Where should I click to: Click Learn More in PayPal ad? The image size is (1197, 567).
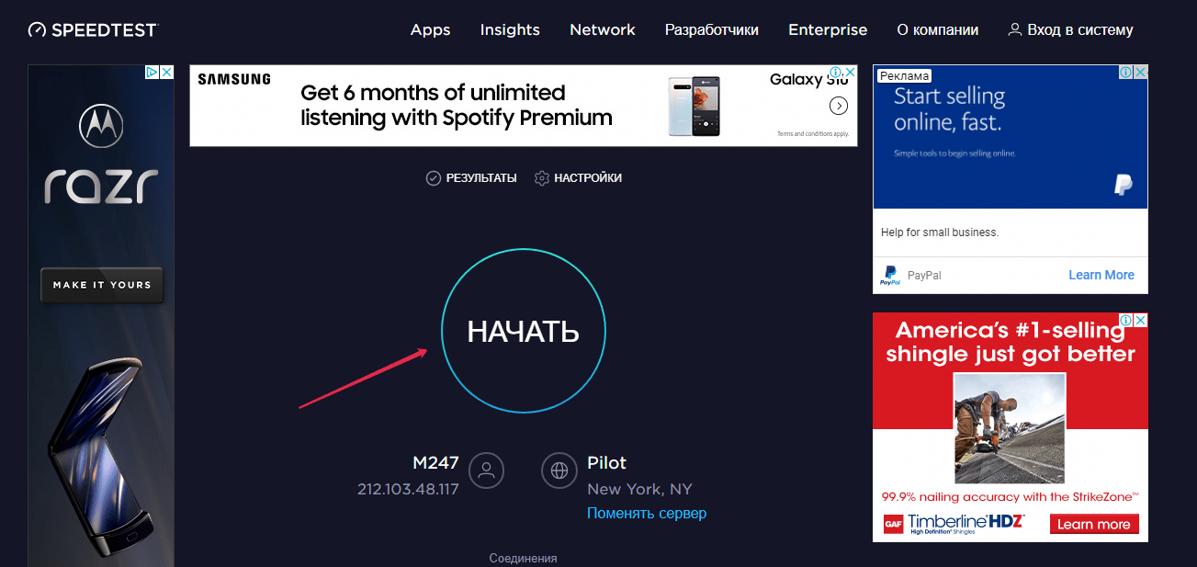click(1101, 275)
